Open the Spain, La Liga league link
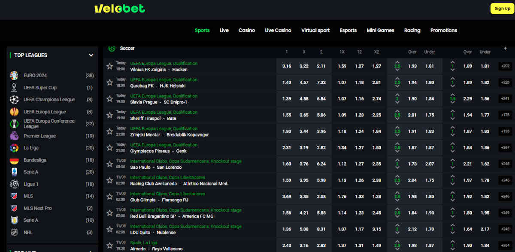The height and width of the screenshot is (252, 515). [143, 243]
